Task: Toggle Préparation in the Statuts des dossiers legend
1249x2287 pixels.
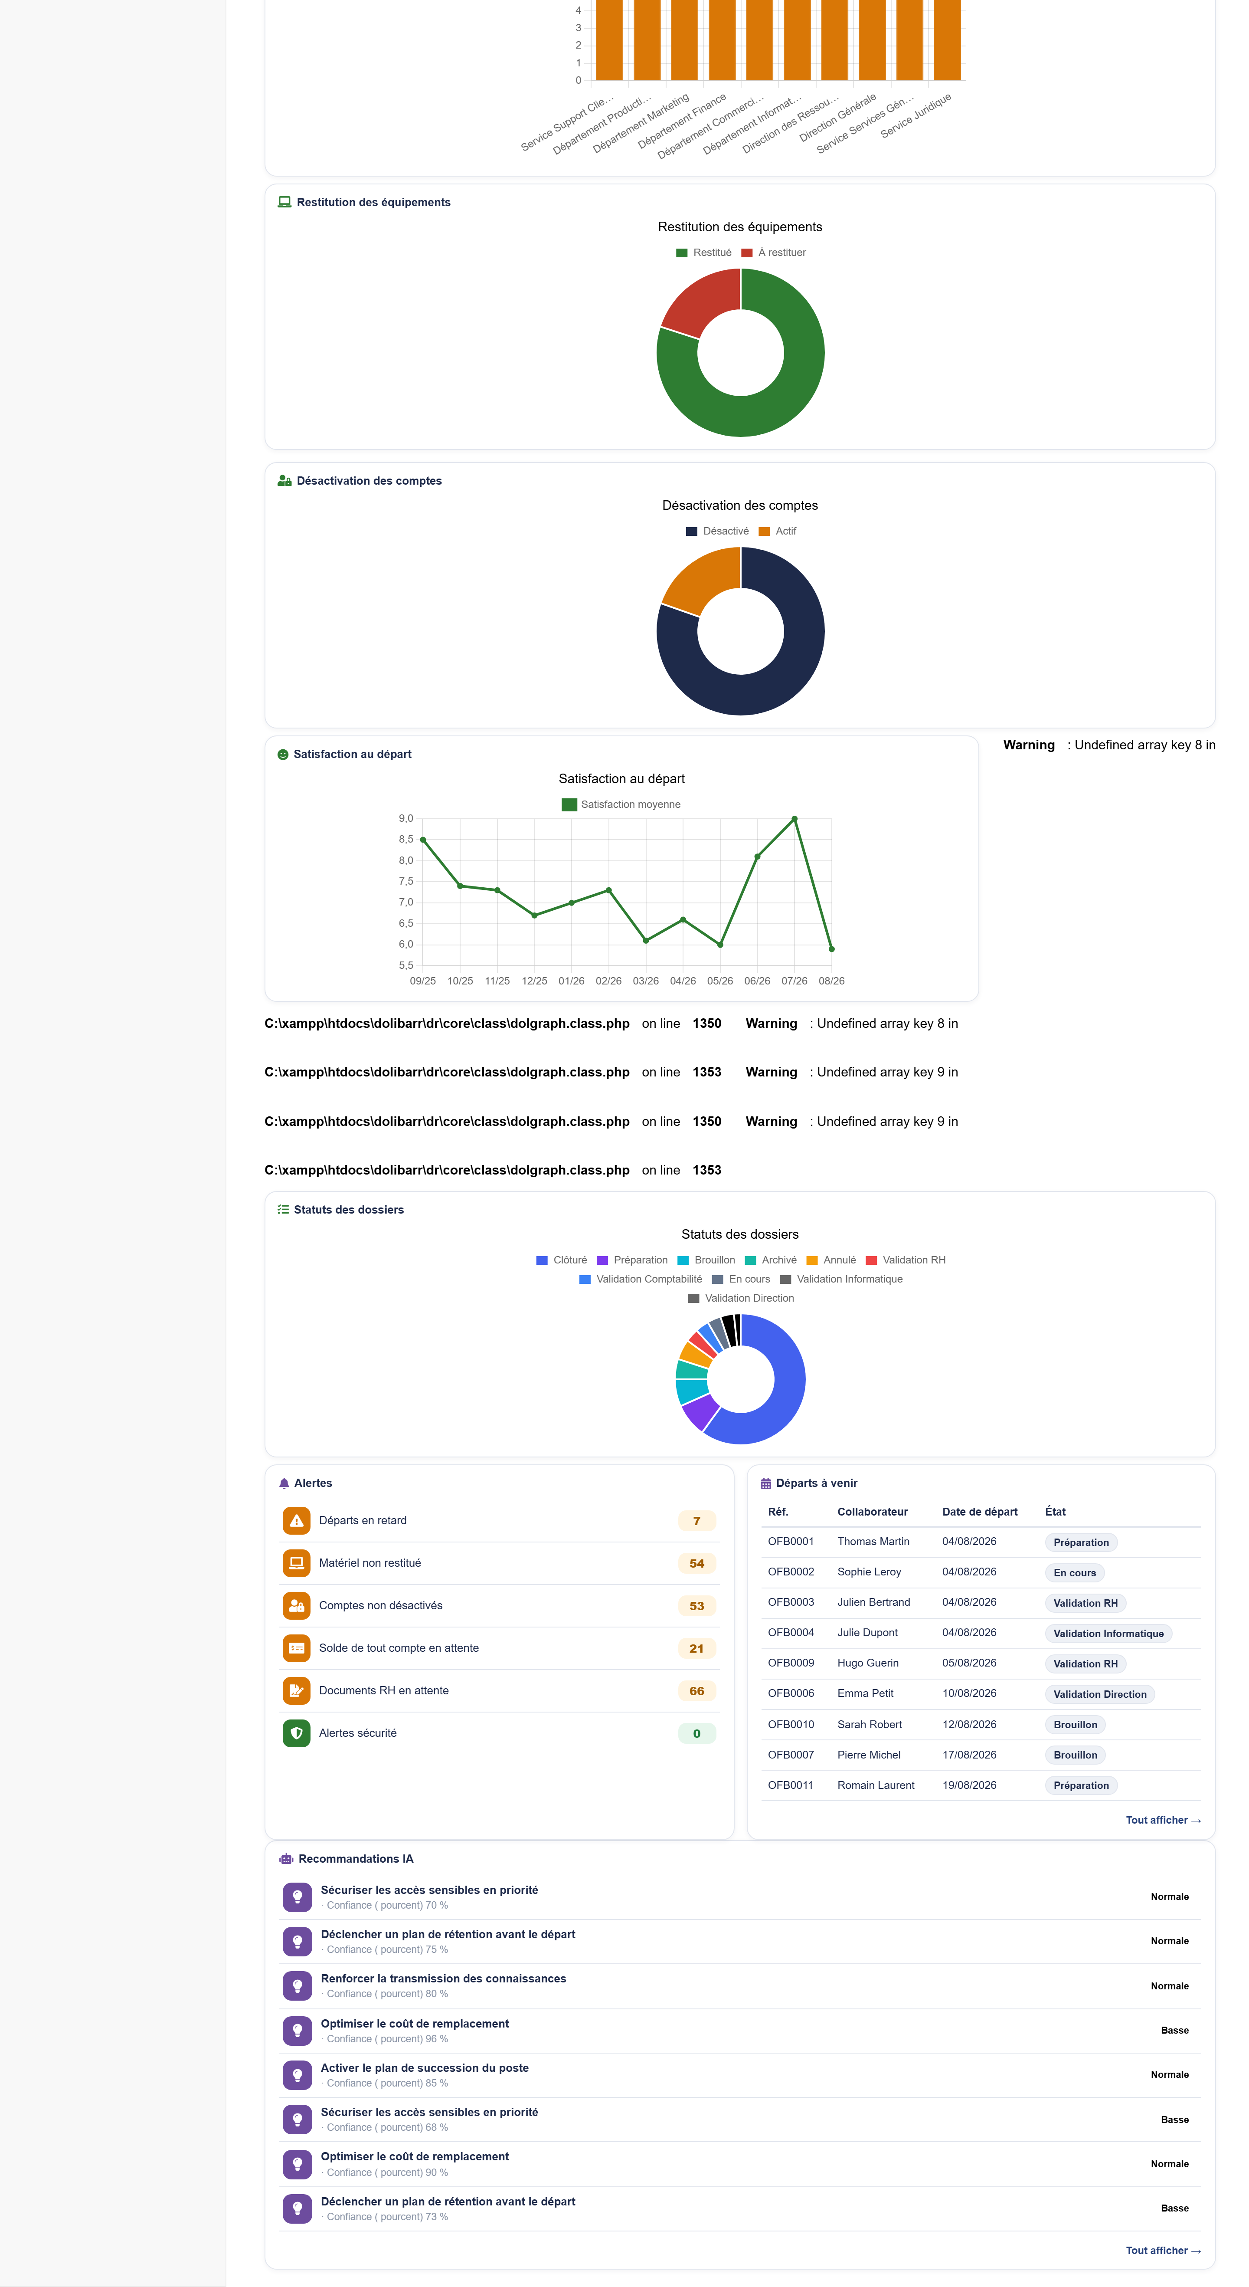Action: (x=632, y=1261)
